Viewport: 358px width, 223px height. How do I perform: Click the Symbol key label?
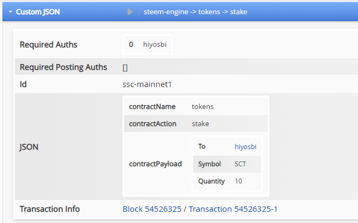pyautogui.click(x=209, y=164)
